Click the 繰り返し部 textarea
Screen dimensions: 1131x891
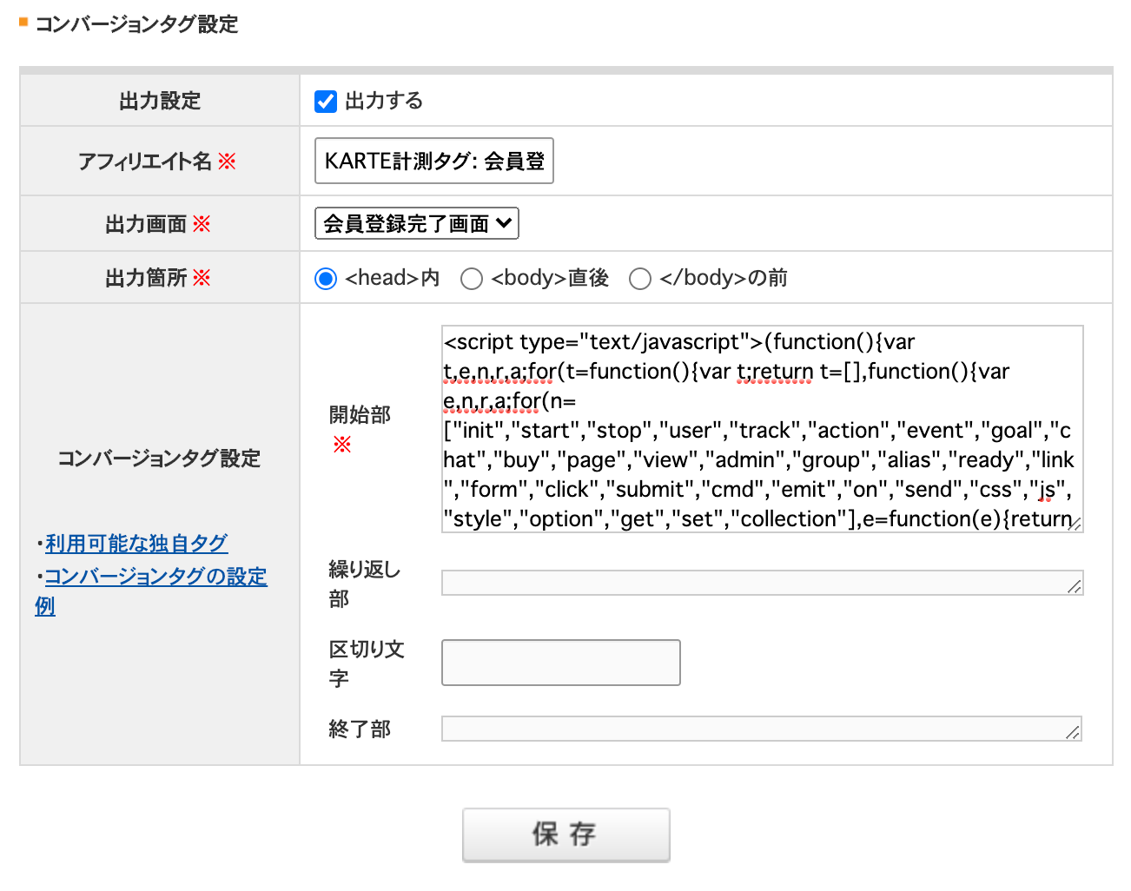coord(763,583)
